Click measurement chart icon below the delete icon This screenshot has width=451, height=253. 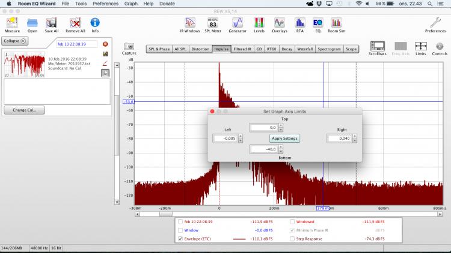105,53
